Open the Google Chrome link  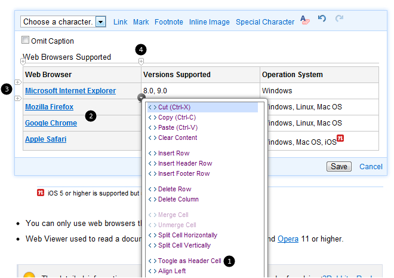click(x=51, y=123)
